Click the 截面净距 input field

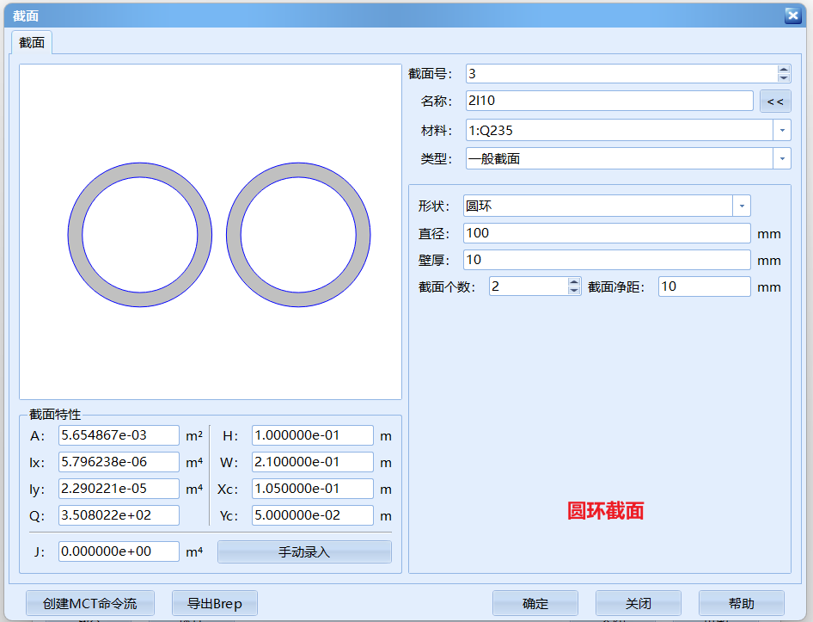704,286
